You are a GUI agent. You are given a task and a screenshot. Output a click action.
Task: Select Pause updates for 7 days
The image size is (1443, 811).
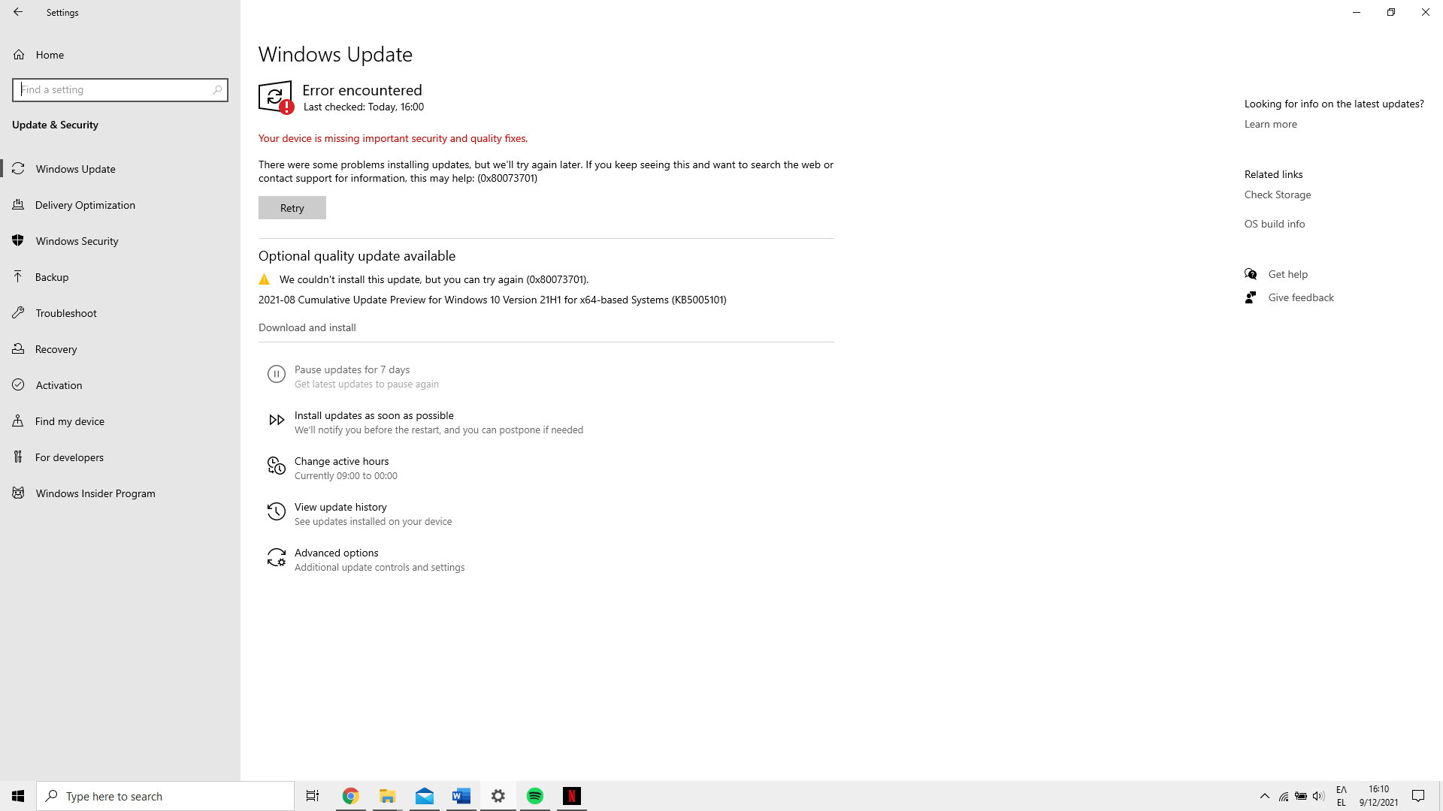click(x=352, y=369)
